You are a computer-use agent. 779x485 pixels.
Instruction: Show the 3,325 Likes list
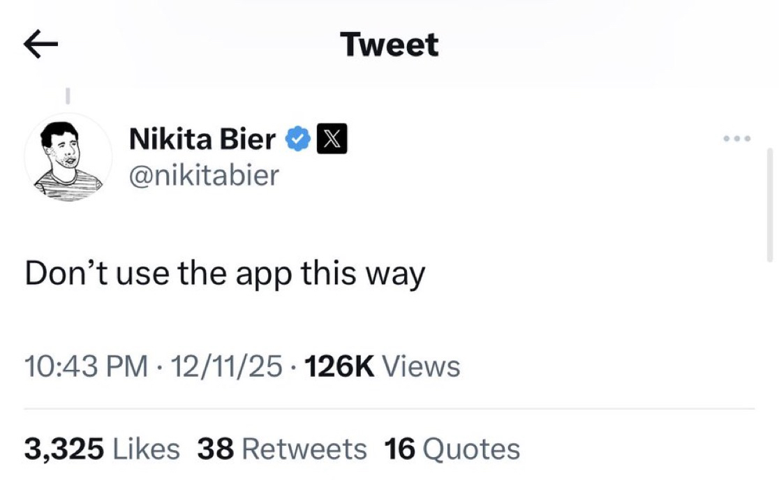[102, 449]
